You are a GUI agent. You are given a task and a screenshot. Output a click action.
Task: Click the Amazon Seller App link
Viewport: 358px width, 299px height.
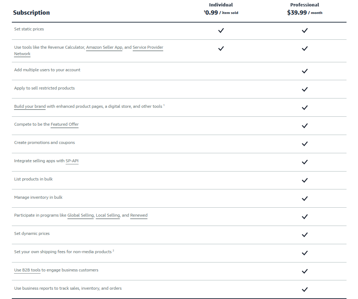point(104,47)
